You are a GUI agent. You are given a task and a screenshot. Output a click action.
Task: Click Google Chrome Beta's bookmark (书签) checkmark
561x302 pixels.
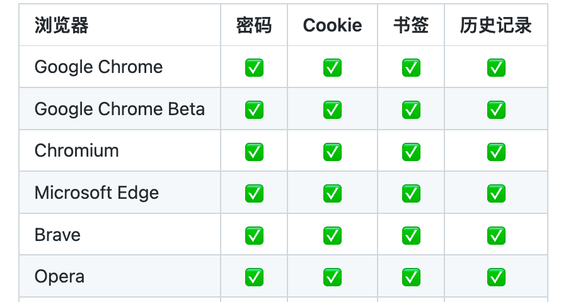tap(411, 109)
